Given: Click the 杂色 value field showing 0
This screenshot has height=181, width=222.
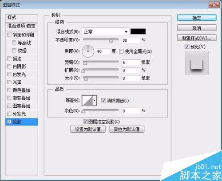Looking at the screenshot, I should pyautogui.click(x=131, y=111).
